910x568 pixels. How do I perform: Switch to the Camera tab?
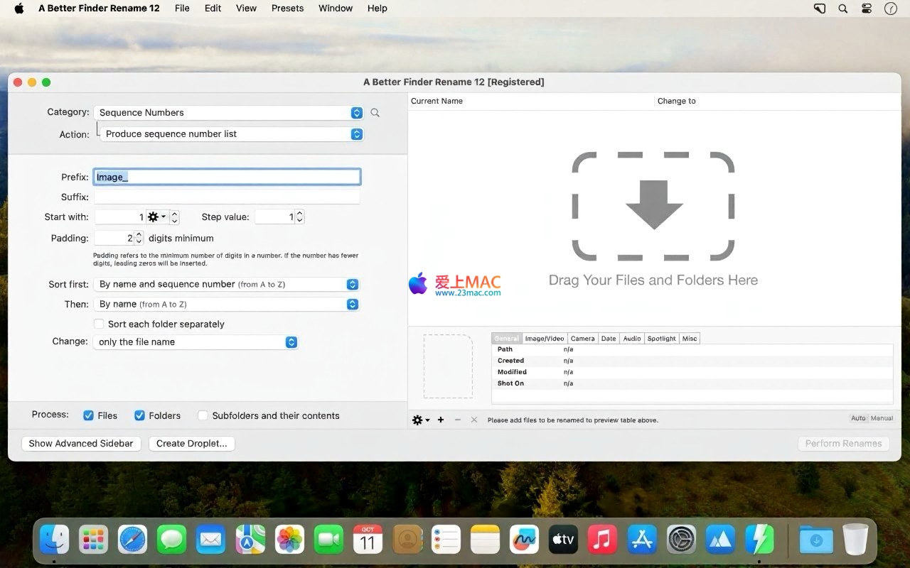tap(582, 339)
